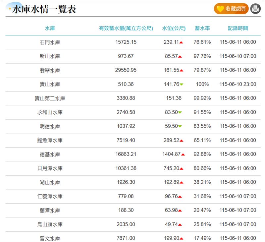Image resolution: width=265 pixels, height=242 pixels.
Task: Select the 寶山水庫 row name
Action: 50,84
